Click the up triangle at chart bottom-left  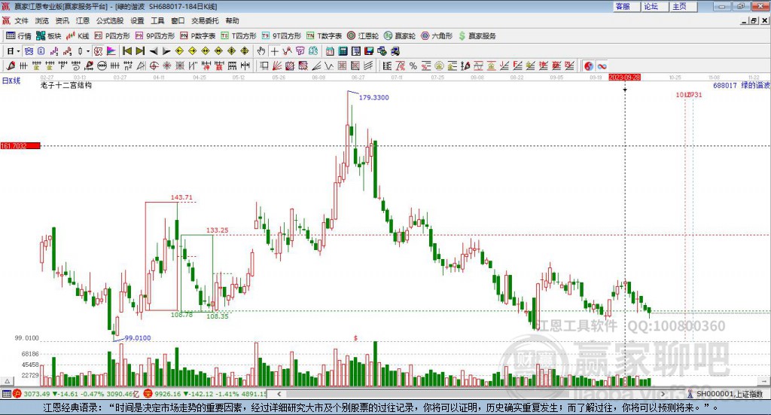7,381
